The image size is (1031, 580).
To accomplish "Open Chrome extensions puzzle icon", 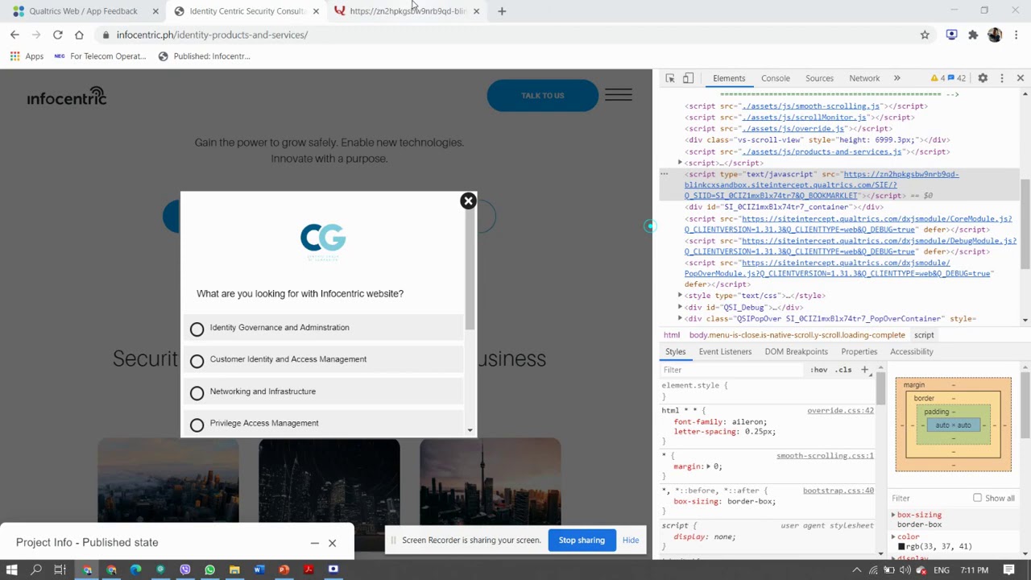I will [973, 35].
